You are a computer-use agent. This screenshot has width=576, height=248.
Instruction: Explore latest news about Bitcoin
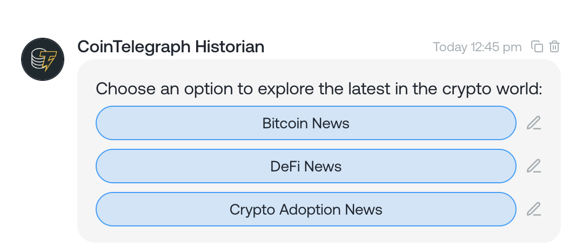tap(306, 123)
